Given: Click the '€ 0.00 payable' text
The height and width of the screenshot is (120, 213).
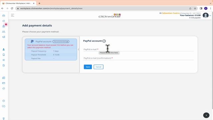Looking at the screenshot, I should pos(195,18).
